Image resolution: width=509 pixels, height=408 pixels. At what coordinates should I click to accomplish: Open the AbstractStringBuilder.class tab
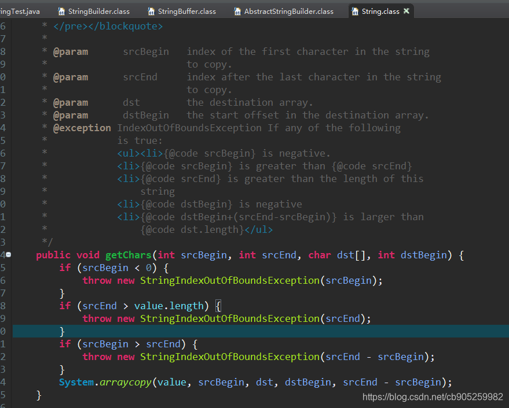pyautogui.click(x=284, y=12)
